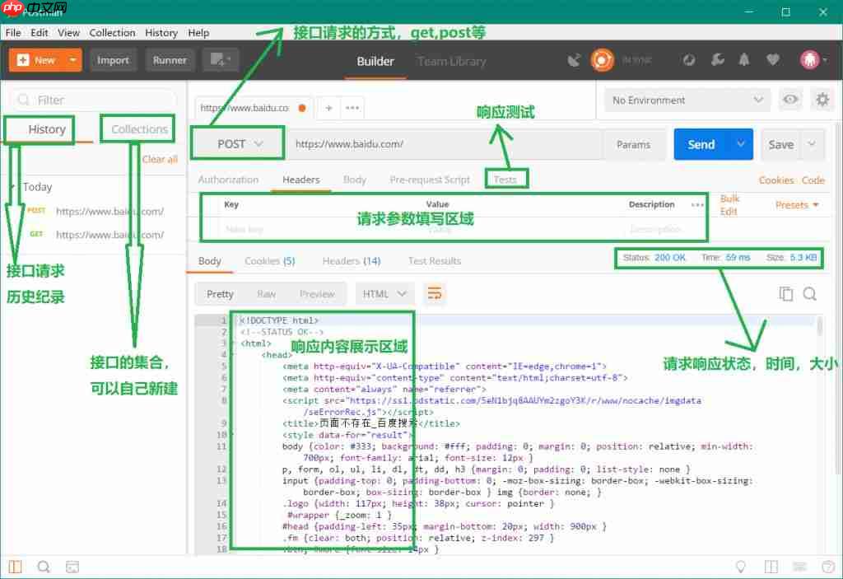Toggle the sidebar from the status bar

point(16,567)
